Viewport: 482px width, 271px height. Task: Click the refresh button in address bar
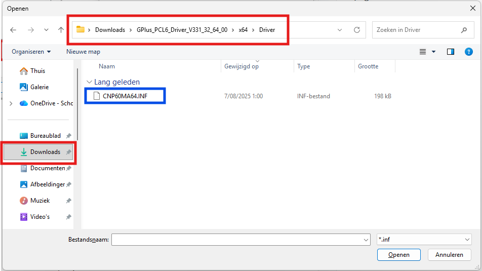[357, 30]
